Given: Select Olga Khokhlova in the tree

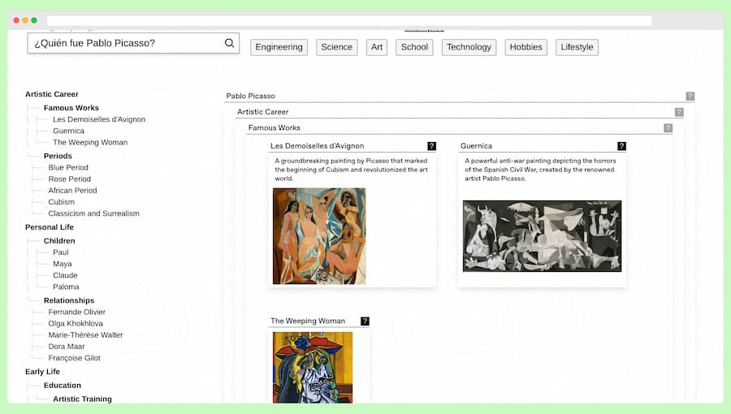Looking at the screenshot, I should (x=76, y=323).
